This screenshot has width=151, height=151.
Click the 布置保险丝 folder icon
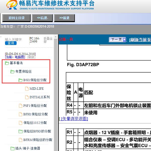[12, 72]
